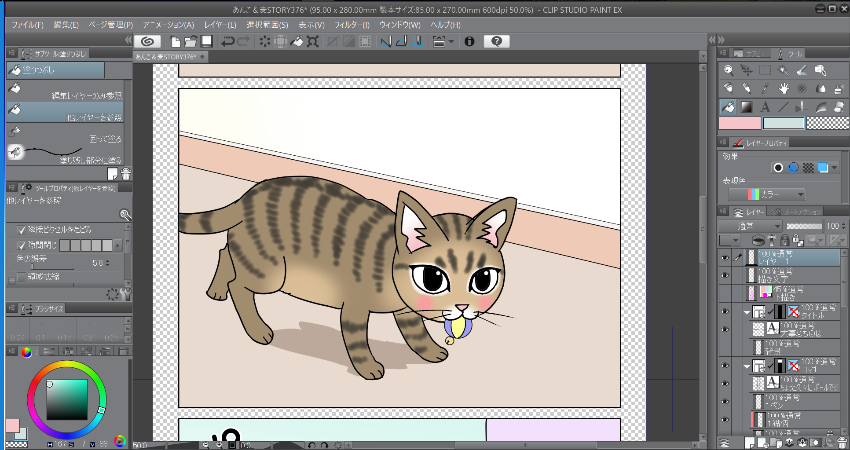Select the Eraser tool

pyautogui.click(x=839, y=107)
